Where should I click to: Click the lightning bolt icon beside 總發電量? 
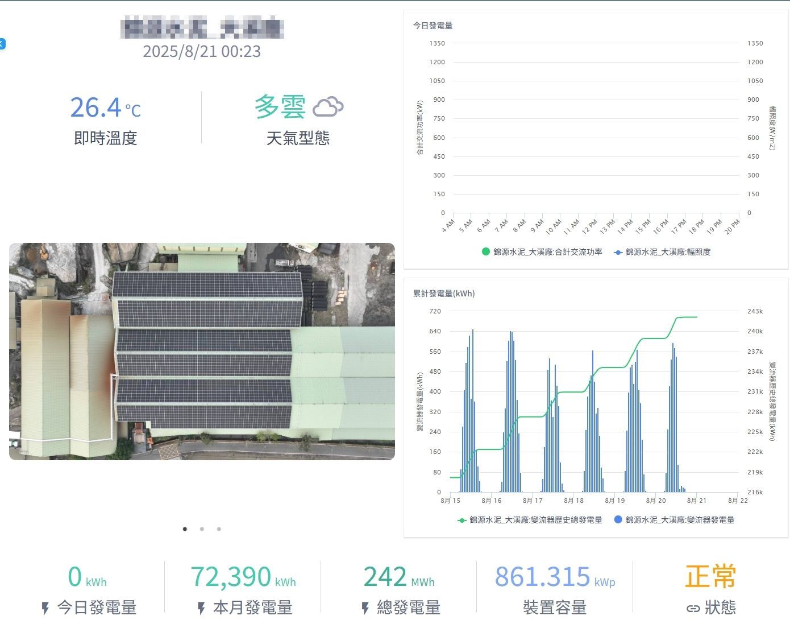364,608
